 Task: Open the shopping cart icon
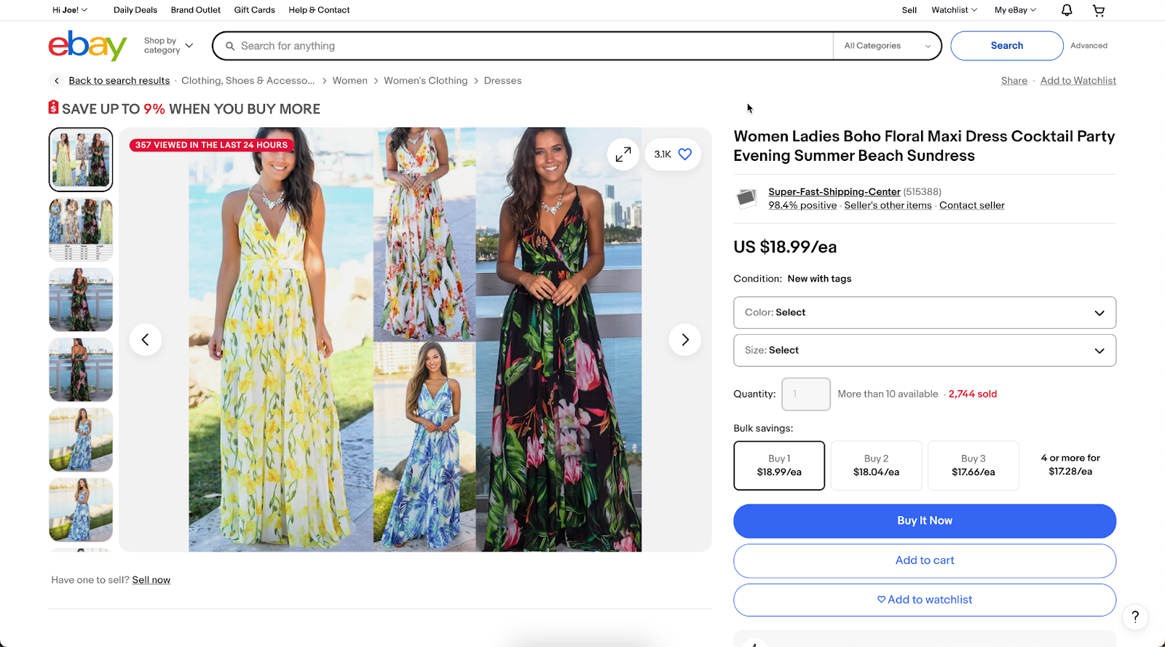click(1099, 9)
